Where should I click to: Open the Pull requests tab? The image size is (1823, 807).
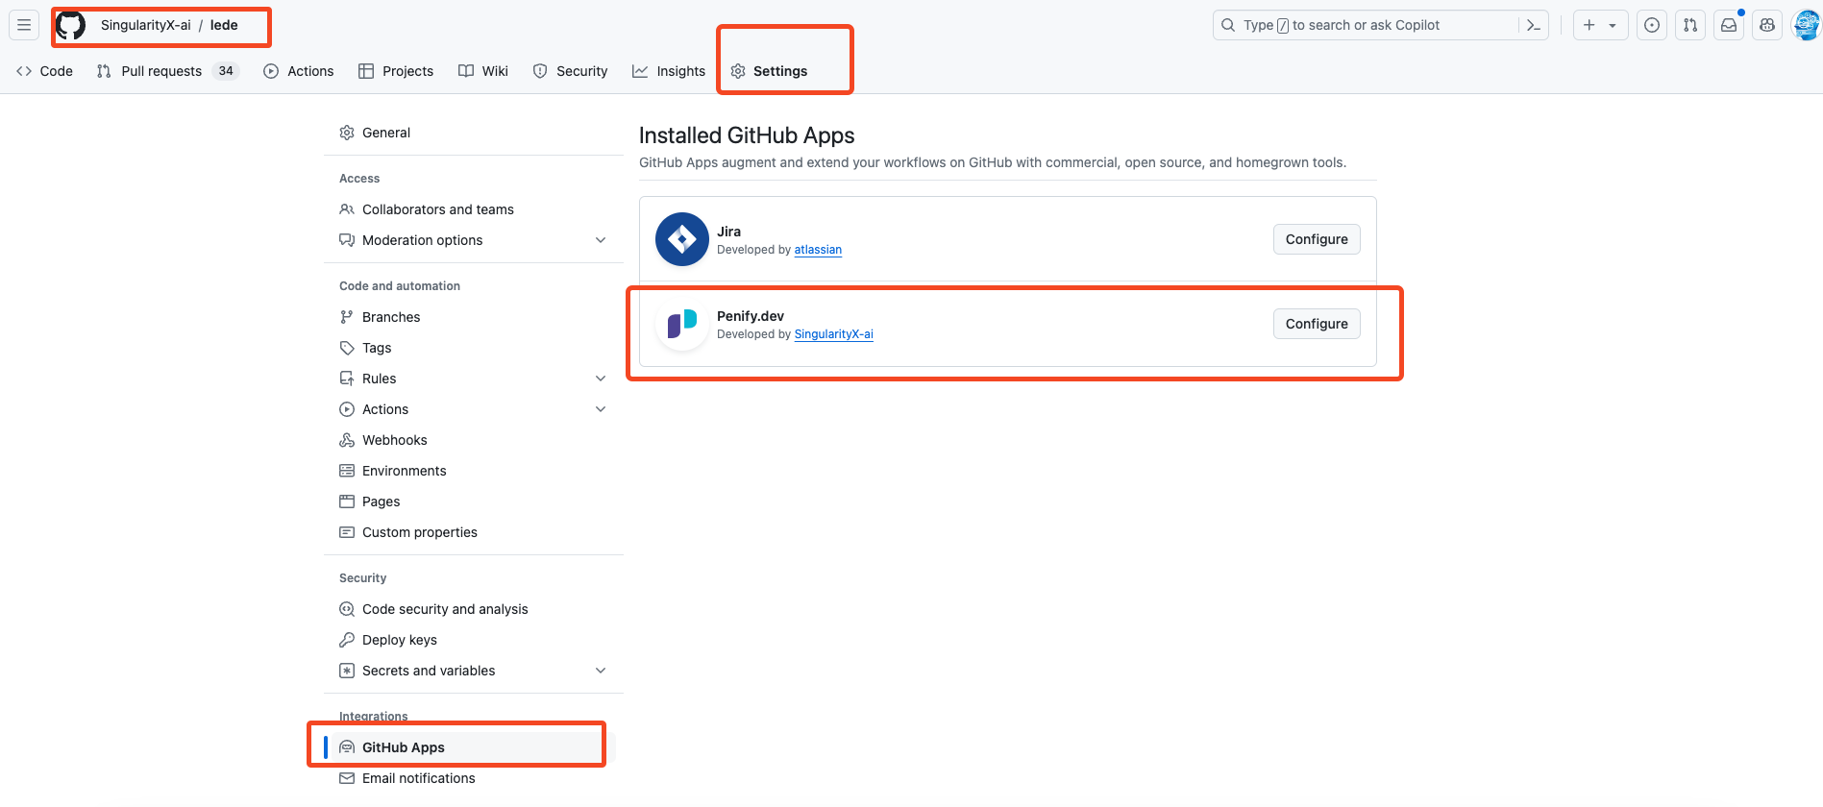(161, 71)
